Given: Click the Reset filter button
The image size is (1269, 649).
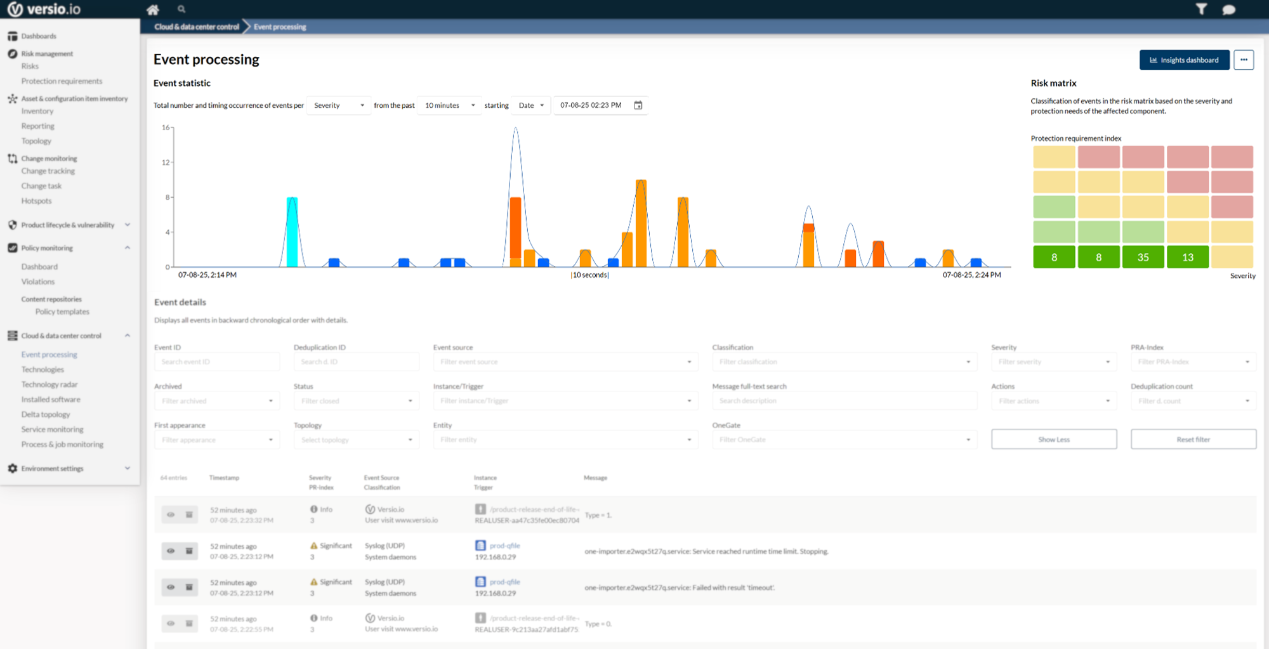Looking at the screenshot, I should click(x=1193, y=439).
